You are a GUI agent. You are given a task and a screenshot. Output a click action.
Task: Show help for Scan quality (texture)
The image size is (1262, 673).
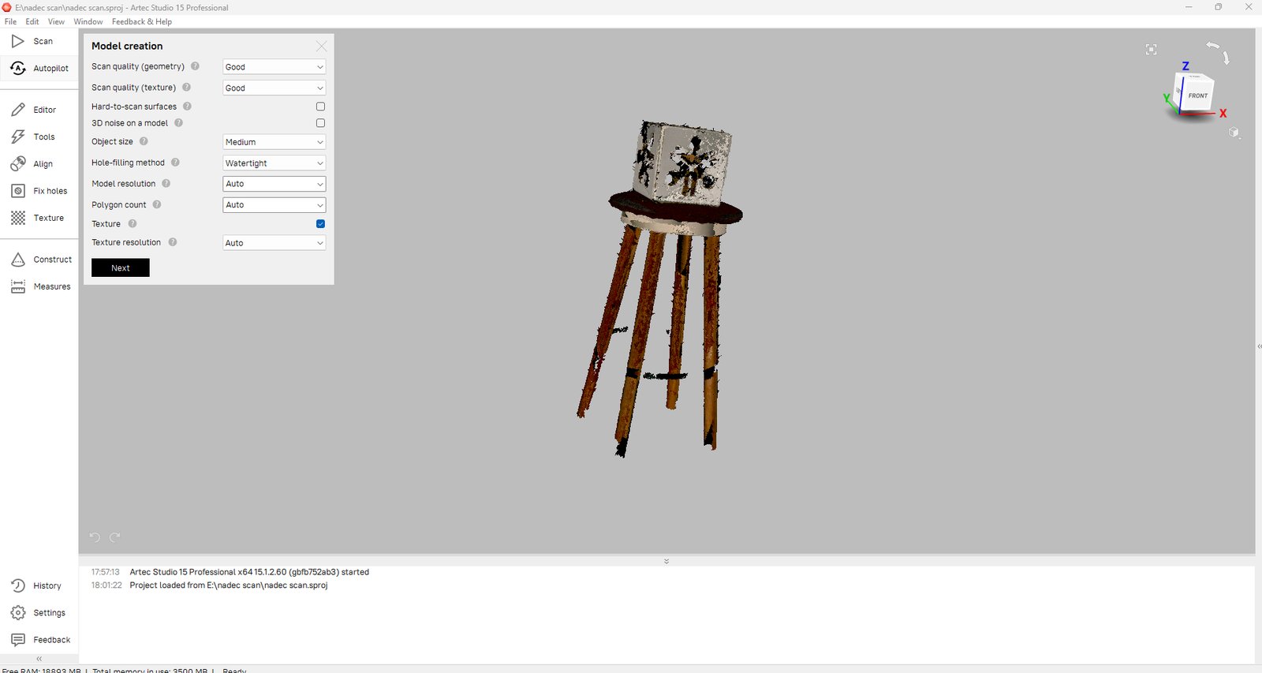pos(187,88)
